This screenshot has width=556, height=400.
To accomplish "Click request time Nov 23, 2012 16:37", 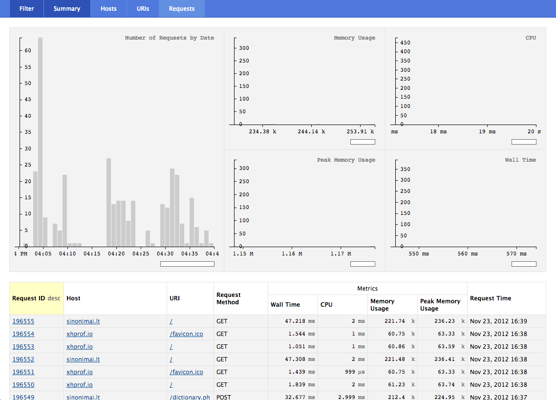I will click(x=498, y=397).
